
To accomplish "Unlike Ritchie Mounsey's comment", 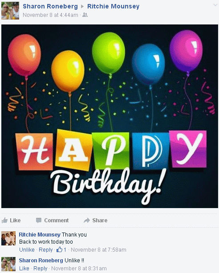I will pyautogui.click(x=27, y=250).
